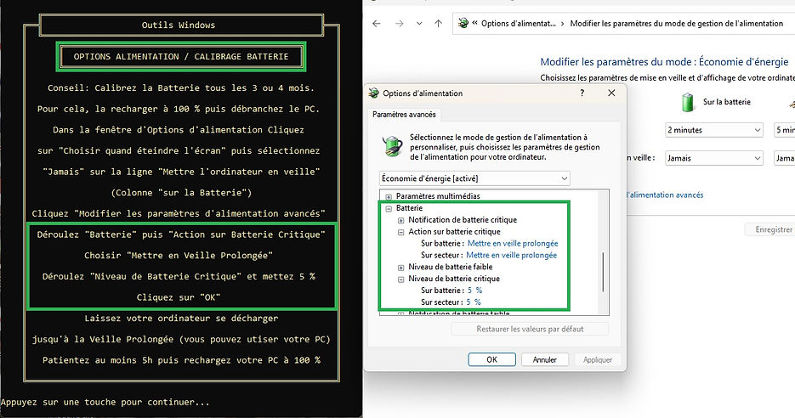
Task: Close the Options d'alimentation dialog
Action: (x=611, y=93)
